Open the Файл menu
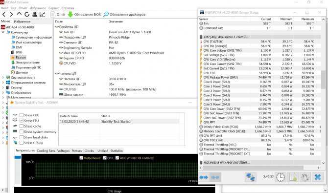The width and height of the screenshot is (328, 193). [4, 8]
